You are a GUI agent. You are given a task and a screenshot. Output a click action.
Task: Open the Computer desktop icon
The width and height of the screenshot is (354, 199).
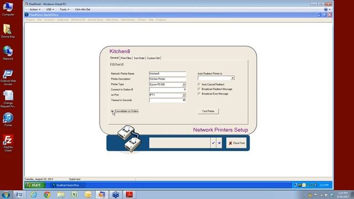8,9
